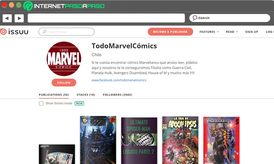Viewport: 274px width, 164px height.
Task: Click the issuu logo icon
Action: (3, 32)
